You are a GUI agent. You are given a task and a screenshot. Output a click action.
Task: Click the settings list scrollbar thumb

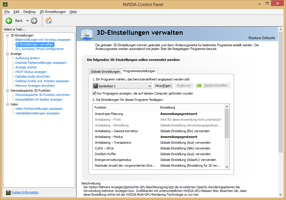(x=227, y=124)
